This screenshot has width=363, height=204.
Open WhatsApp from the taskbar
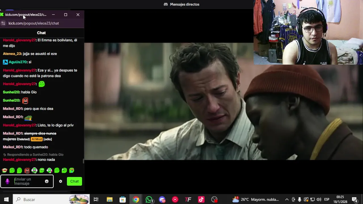click(149, 199)
